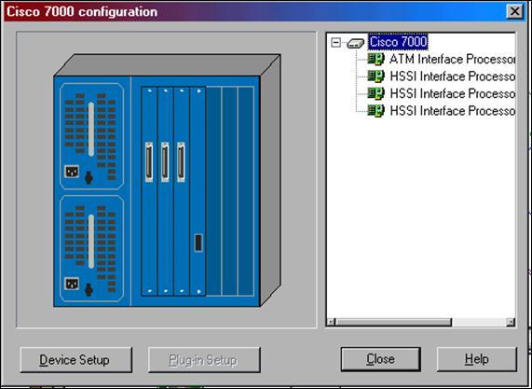532x389 pixels.
Task: Select the first HSSI Interface Processor text
Action: (452, 76)
